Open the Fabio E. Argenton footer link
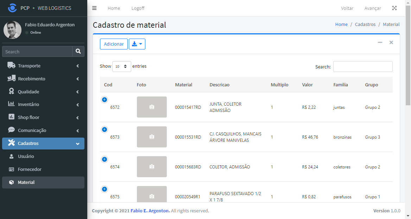Screen dimensions: 411x219 (150, 211)
